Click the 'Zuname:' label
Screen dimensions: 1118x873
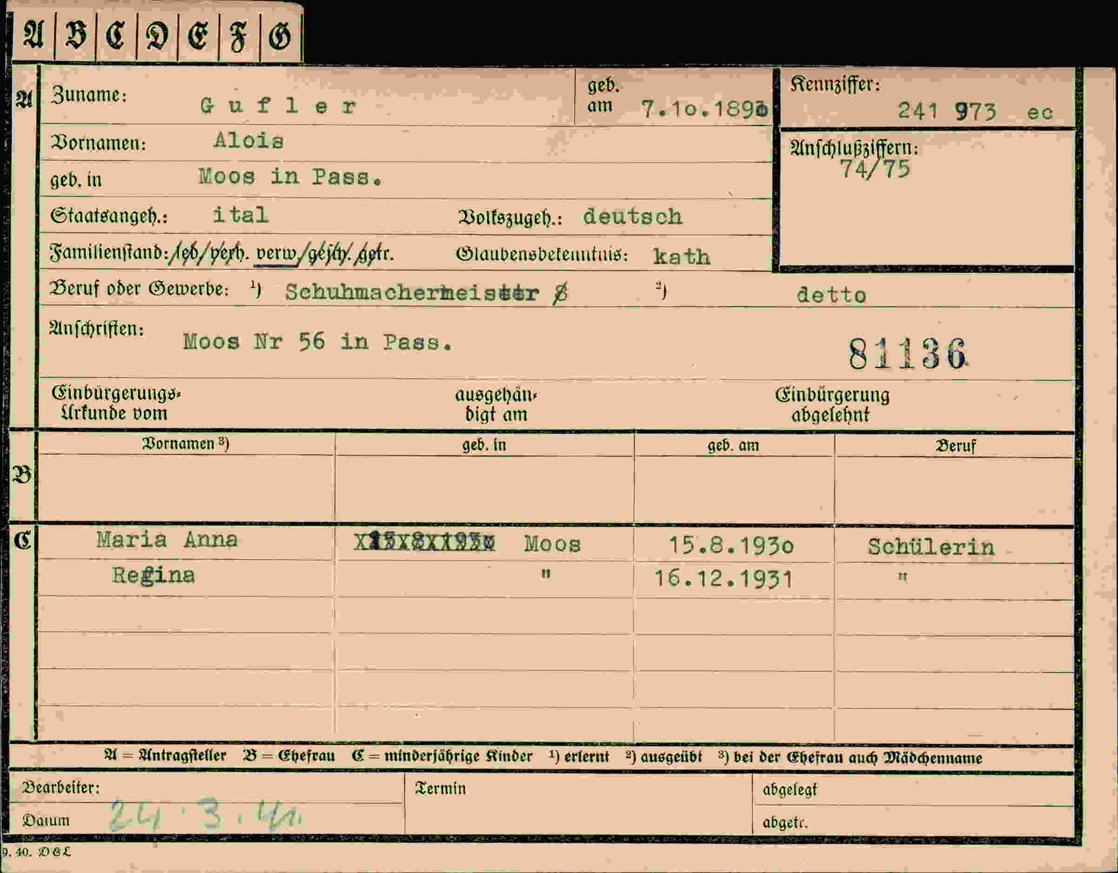coord(89,95)
